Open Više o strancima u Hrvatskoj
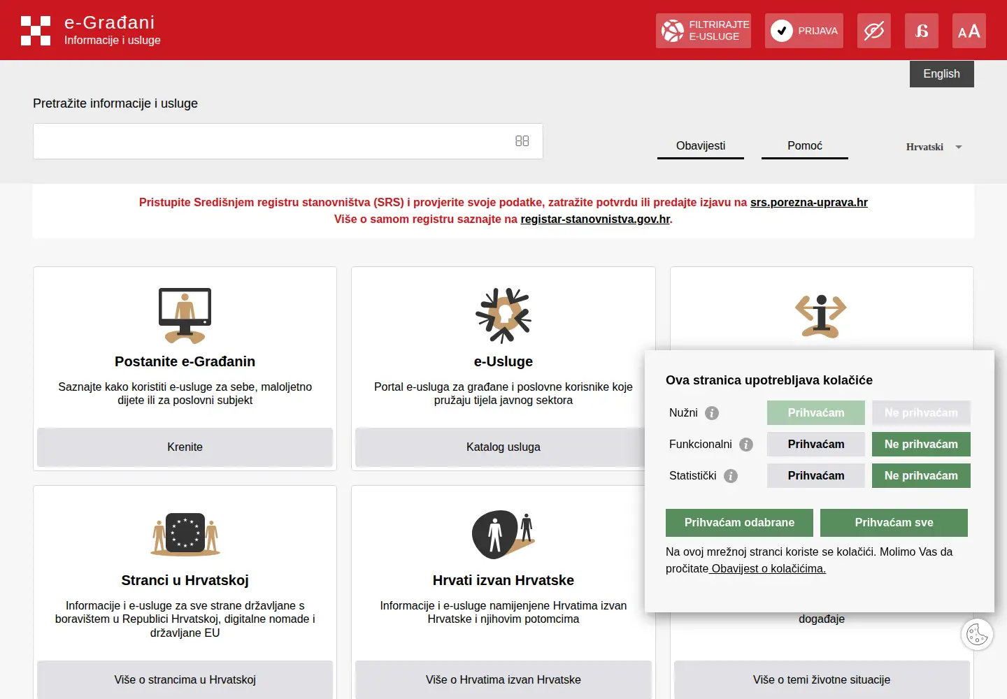 [x=185, y=680]
